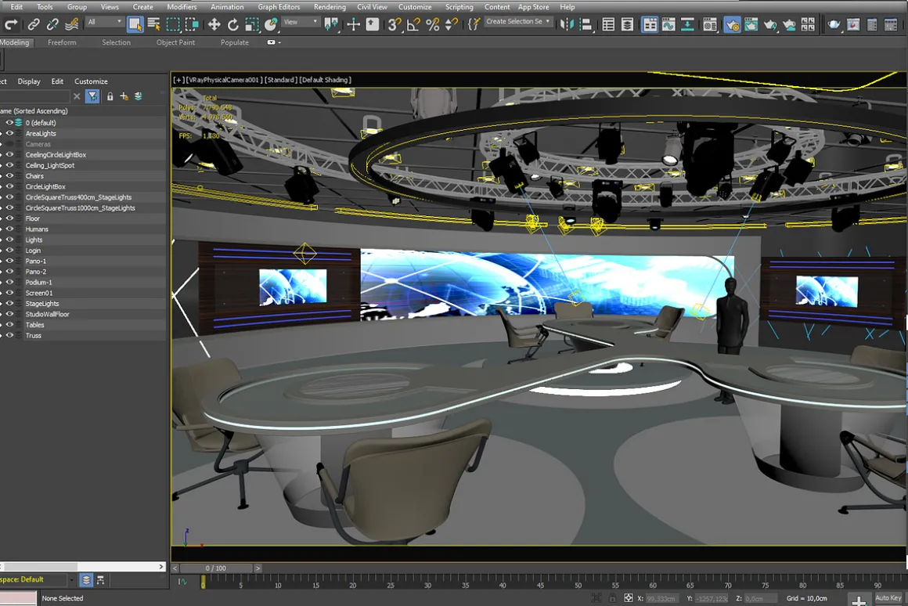The image size is (908, 606).
Task: Switch to the Populate tab
Action: click(x=235, y=42)
